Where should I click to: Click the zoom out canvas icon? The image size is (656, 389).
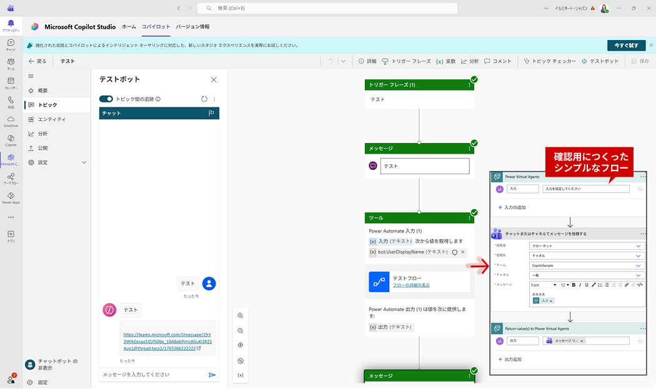click(x=241, y=330)
